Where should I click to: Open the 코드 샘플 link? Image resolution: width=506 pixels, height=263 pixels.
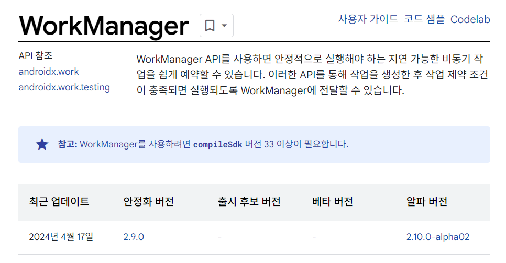click(x=424, y=19)
